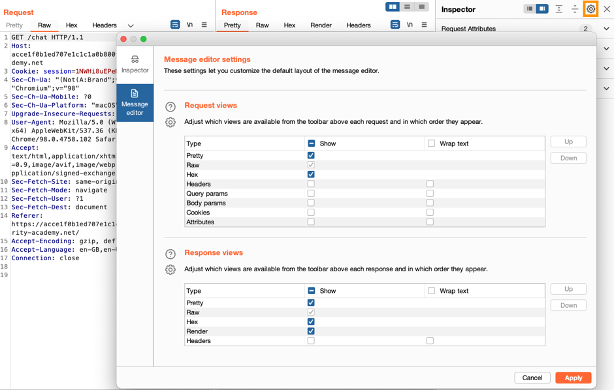Select Raw row in Request views table
The width and height of the screenshot is (614, 390).
tap(364, 165)
